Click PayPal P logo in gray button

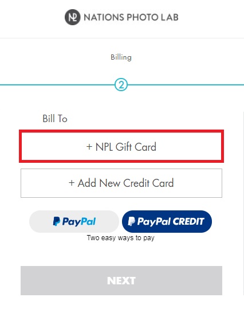57,221
